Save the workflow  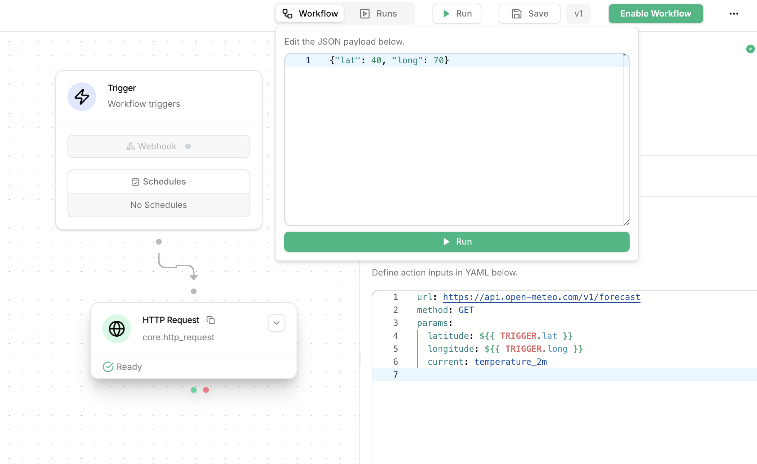click(529, 14)
